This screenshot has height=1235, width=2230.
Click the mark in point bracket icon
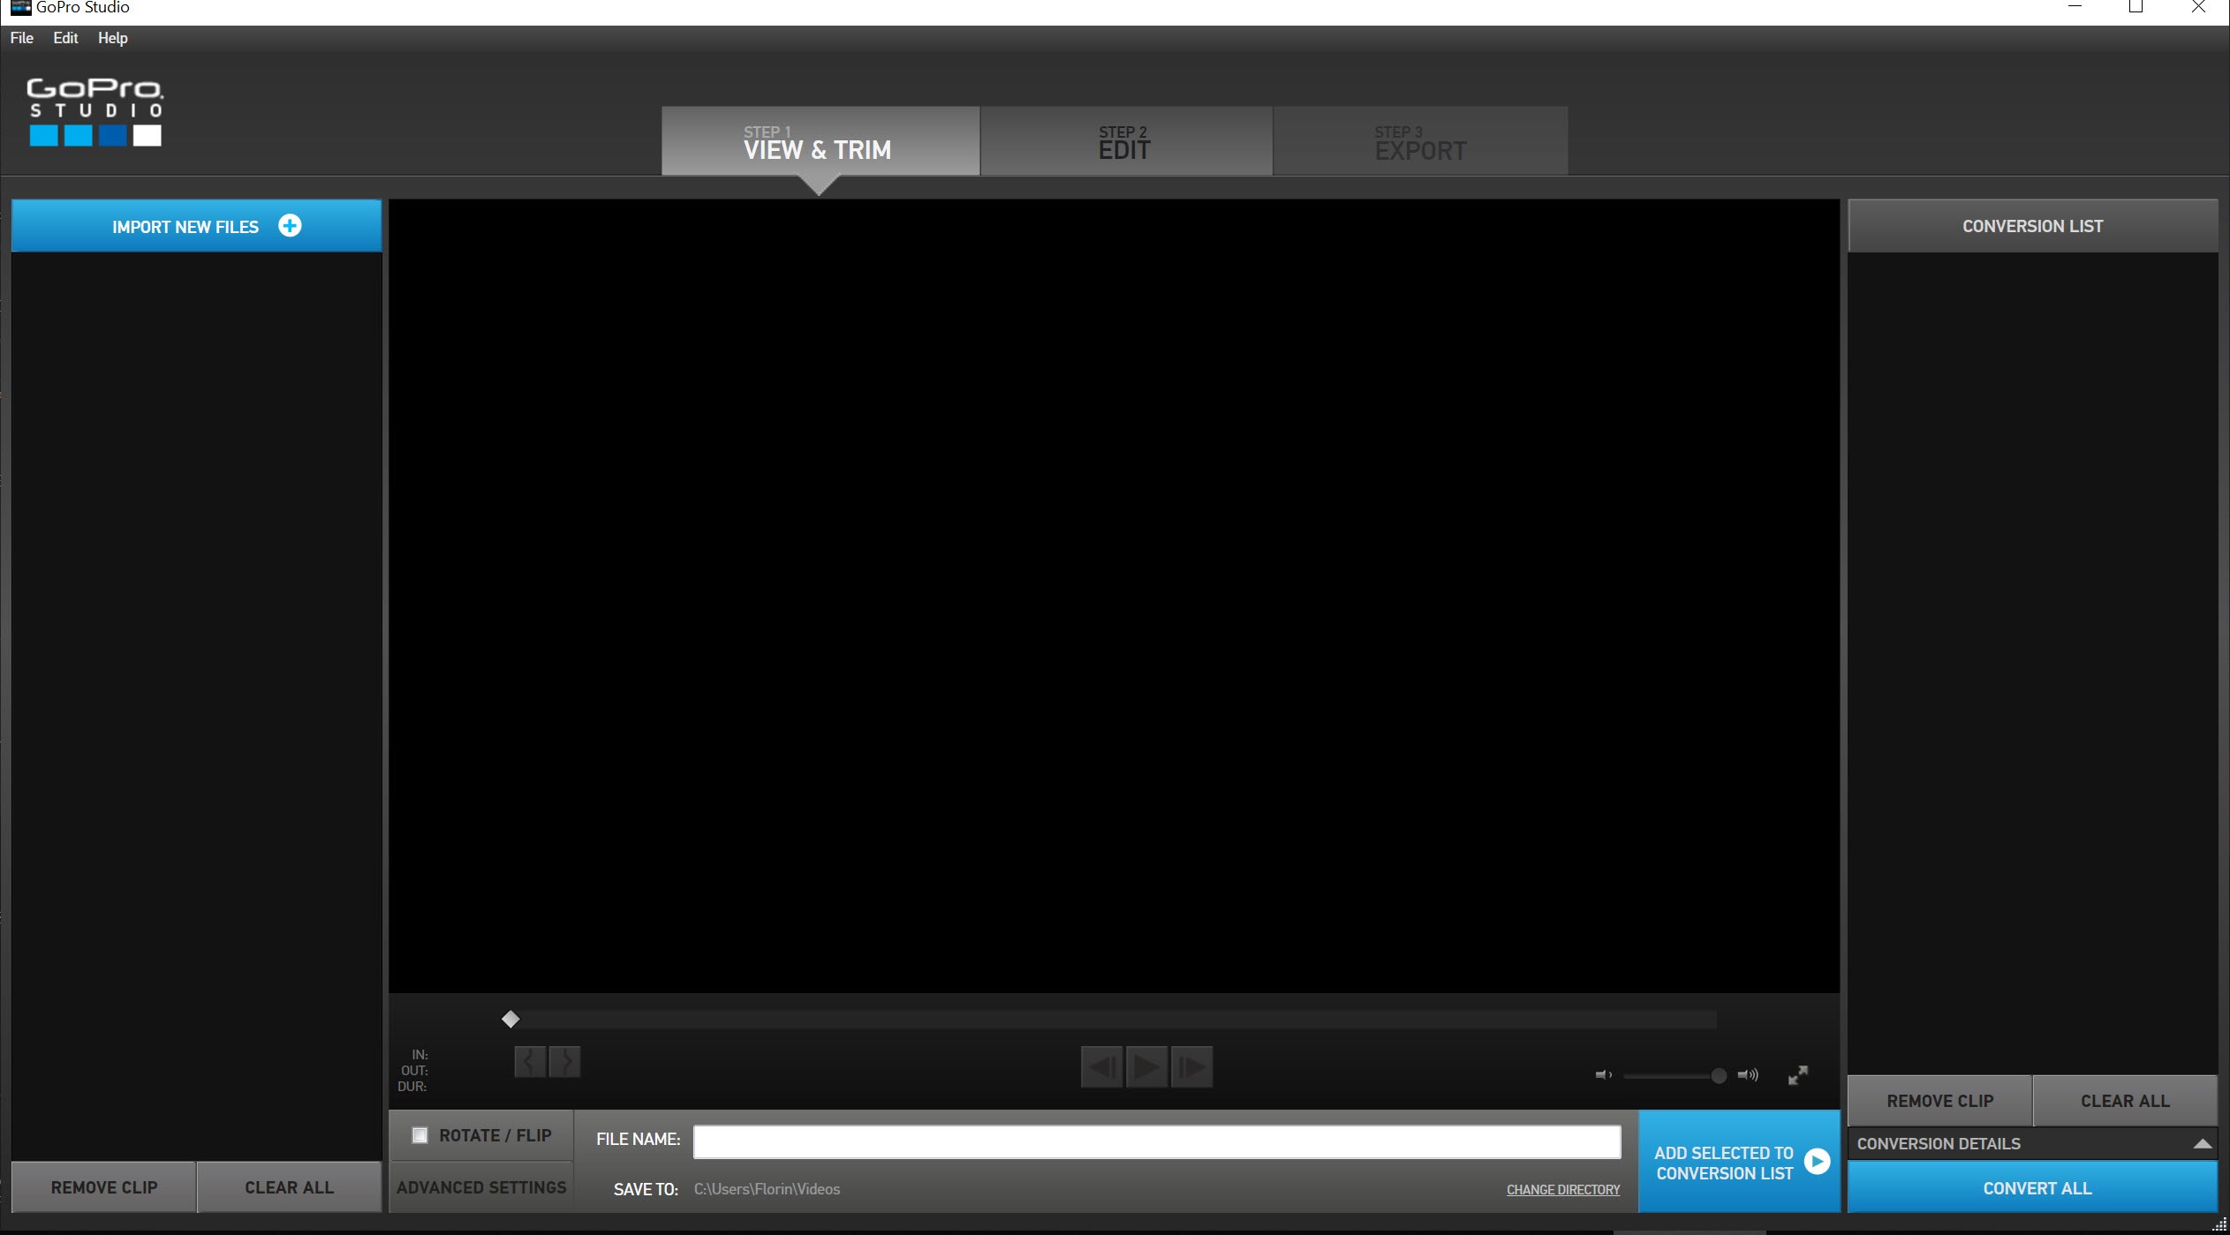tap(529, 1061)
